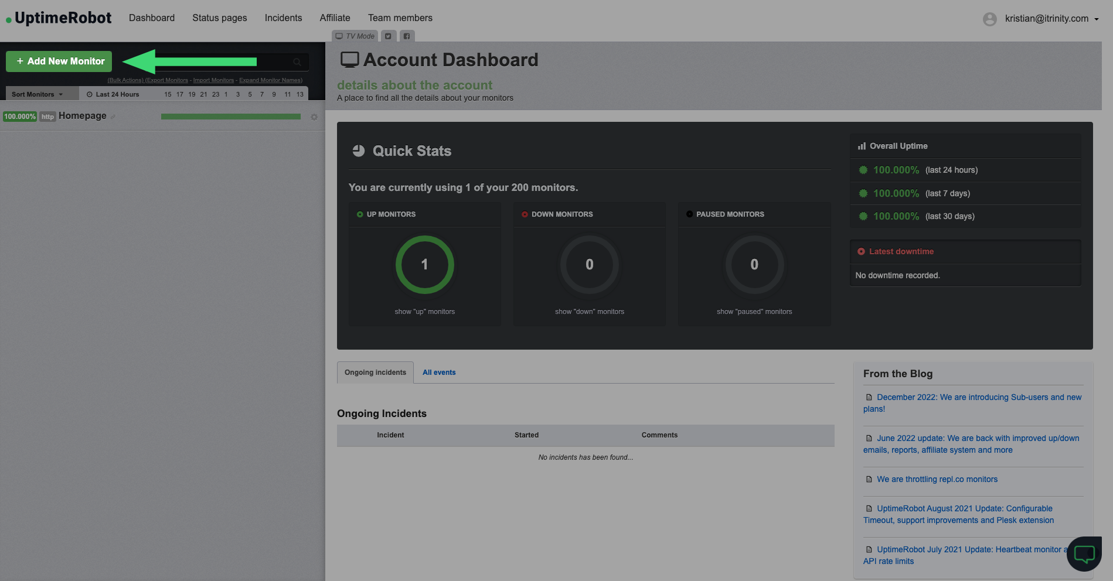Click the Overall Uptime bar chart icon
1113x581 pixels.
click(862, 146)
